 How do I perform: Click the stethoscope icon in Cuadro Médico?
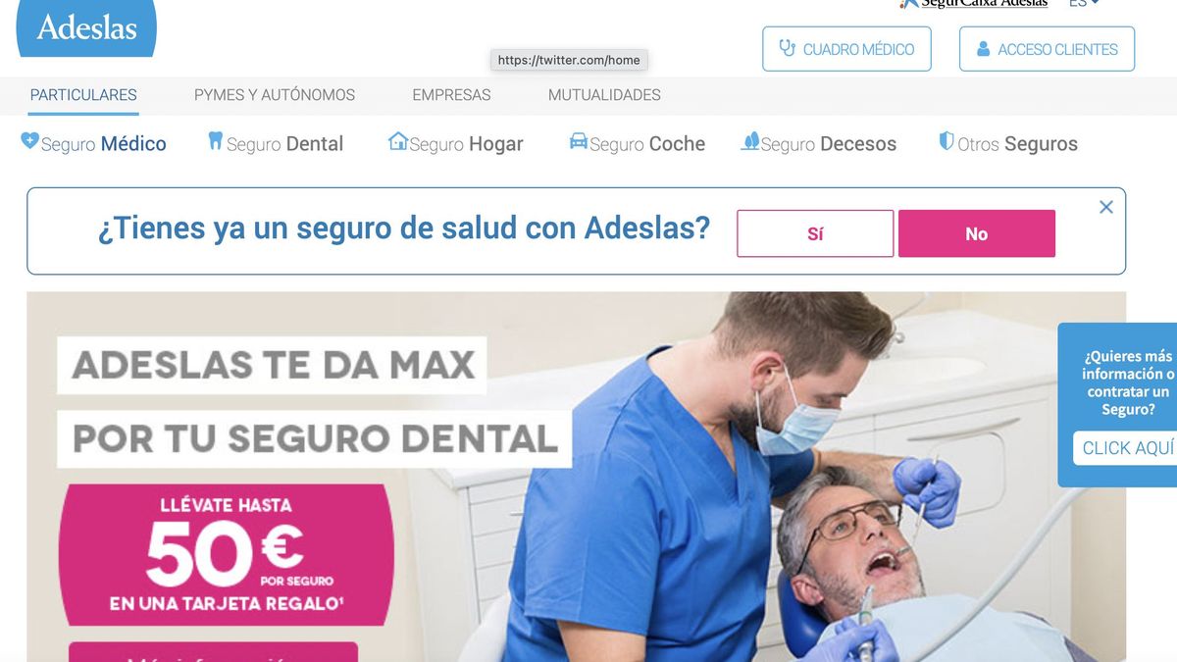pyautogui.click(x=787, y=48)
